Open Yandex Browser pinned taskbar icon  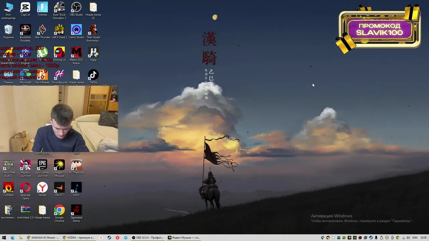101,238
